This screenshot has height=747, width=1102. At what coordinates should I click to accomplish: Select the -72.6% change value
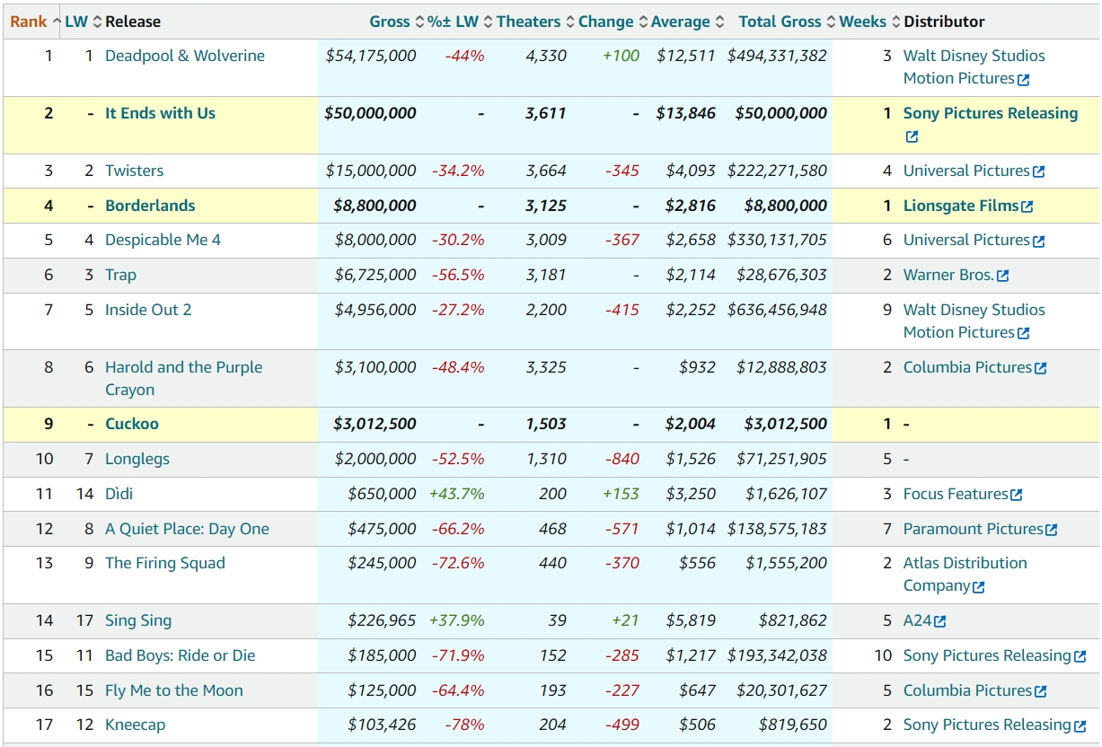pos(458,563)
